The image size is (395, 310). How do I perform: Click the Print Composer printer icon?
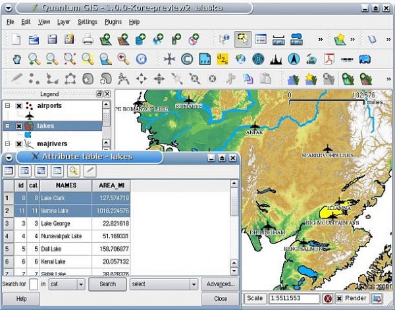coord(88,39)
